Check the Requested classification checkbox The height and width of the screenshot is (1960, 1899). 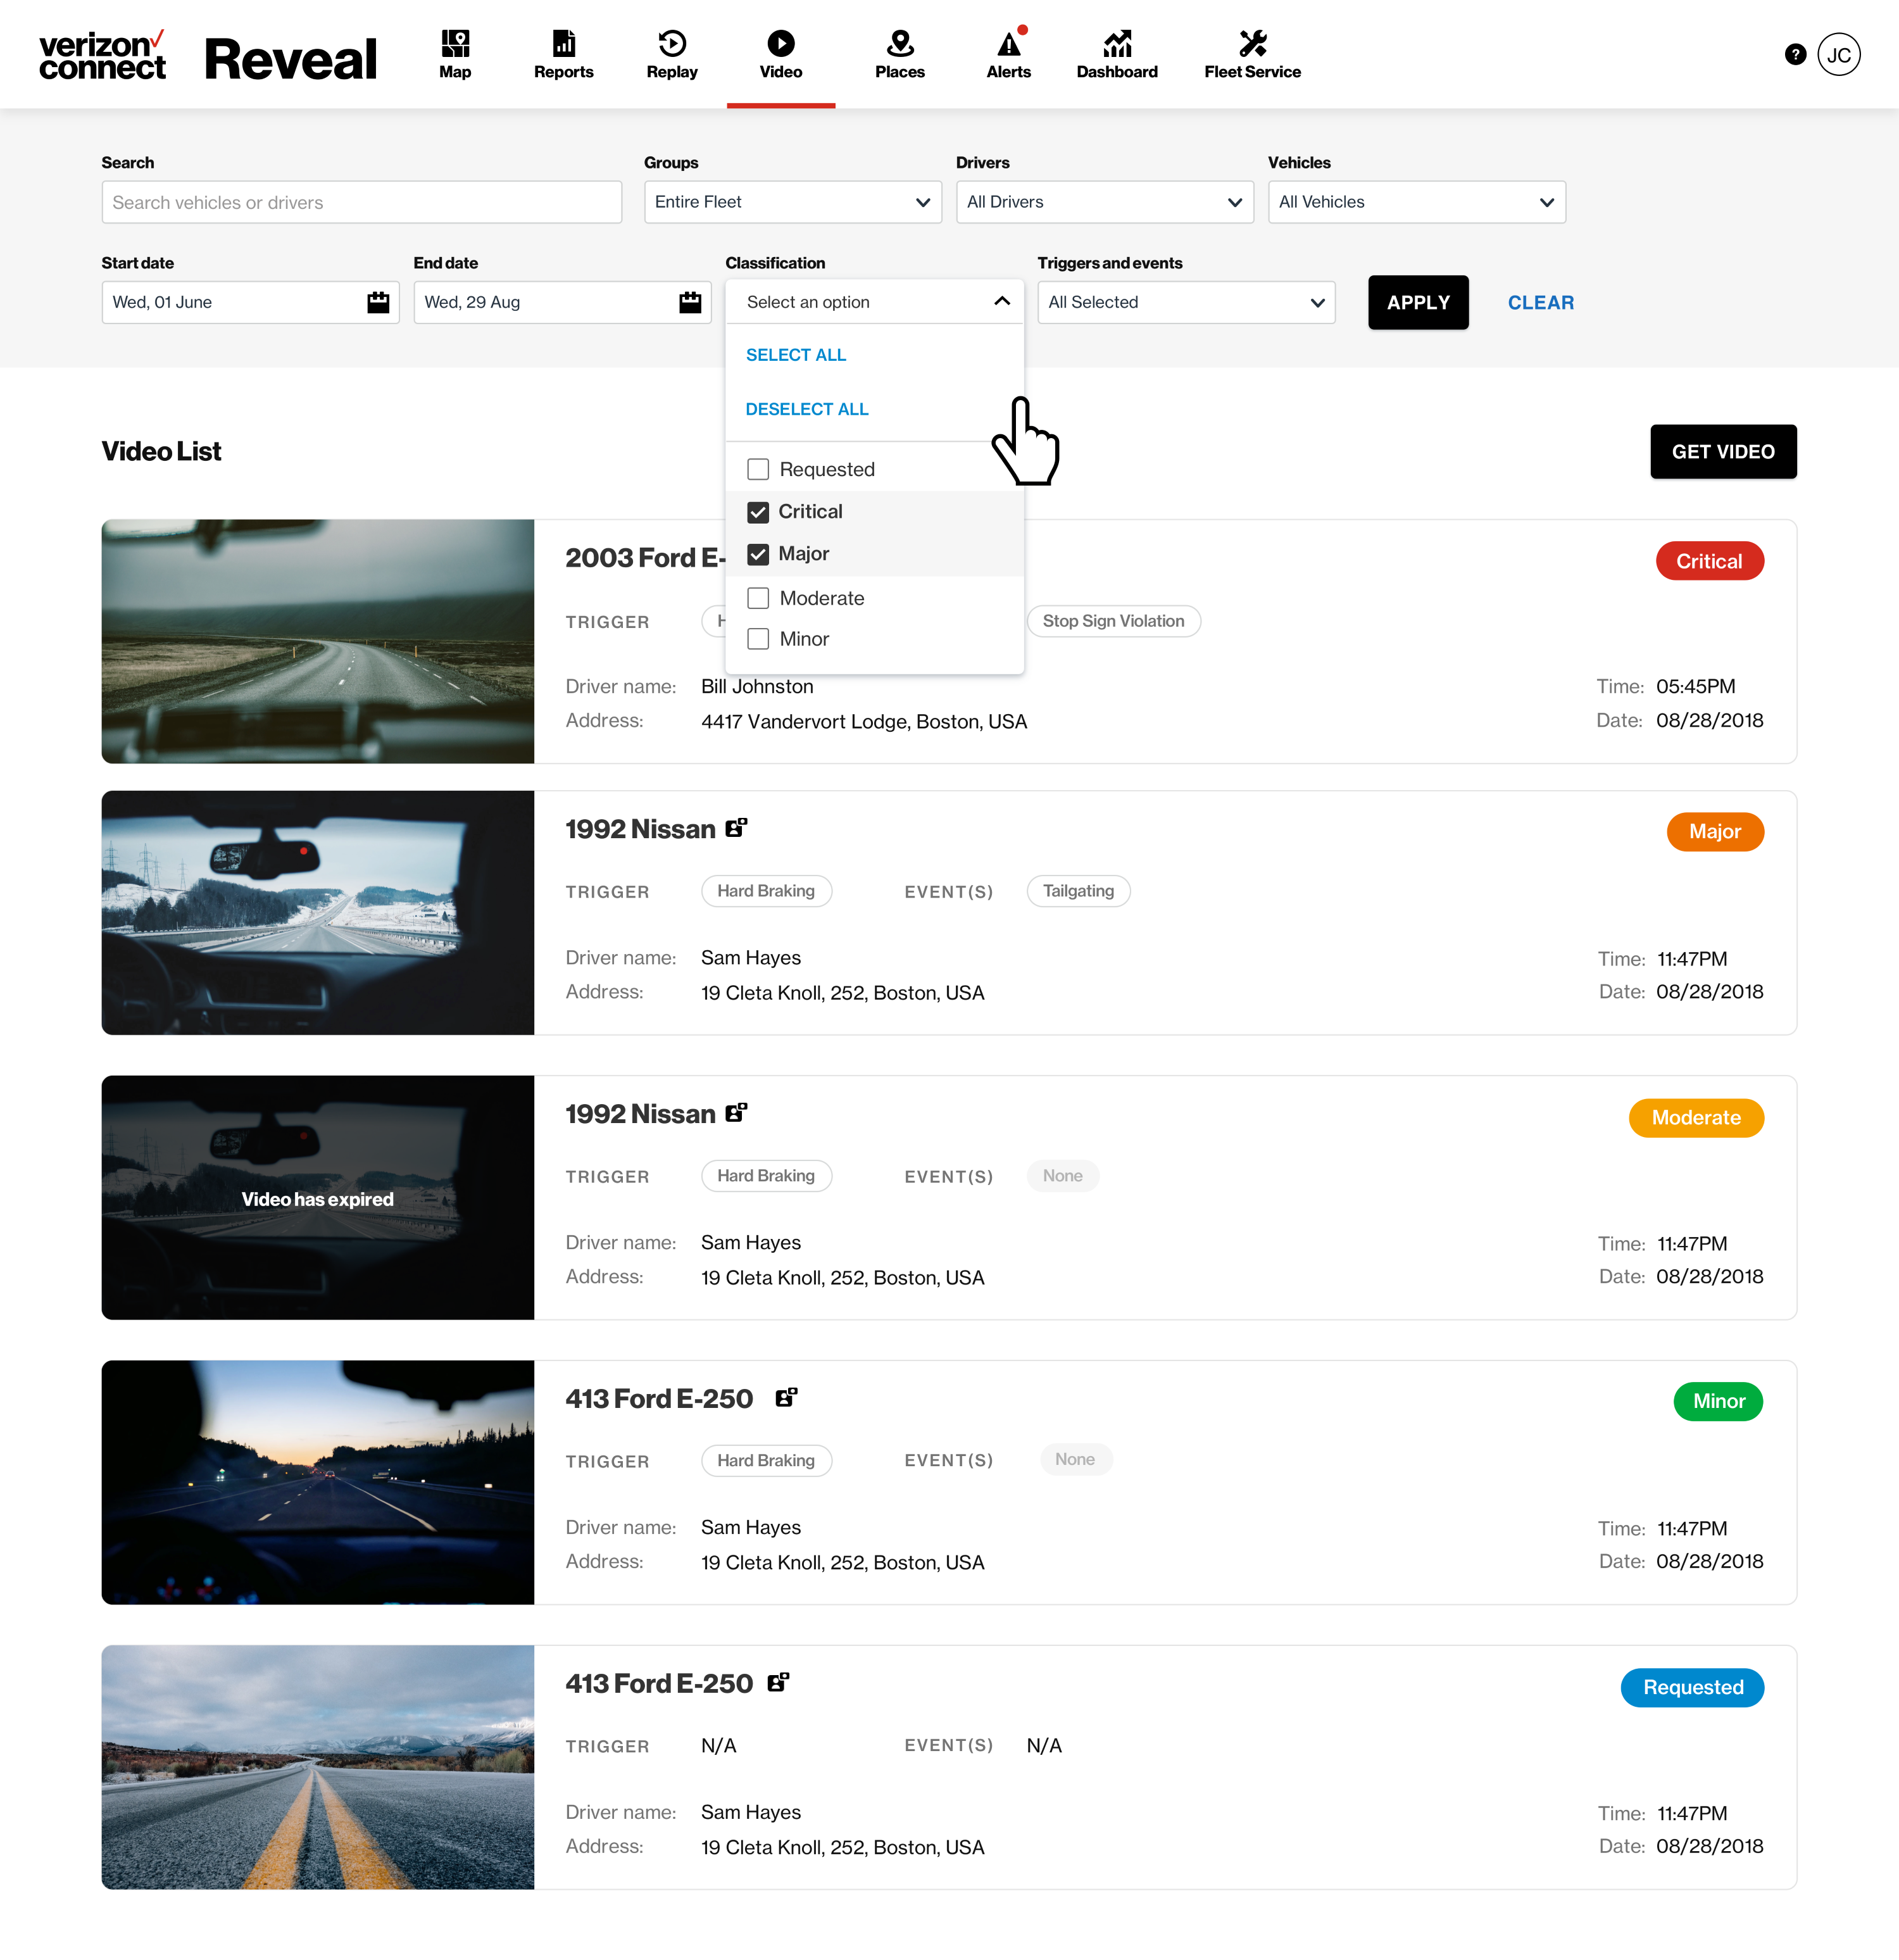[758, 469]
